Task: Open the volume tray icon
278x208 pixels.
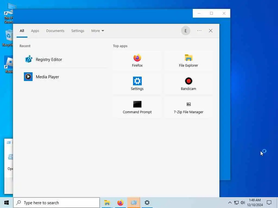Action: [x=243, y=203]
